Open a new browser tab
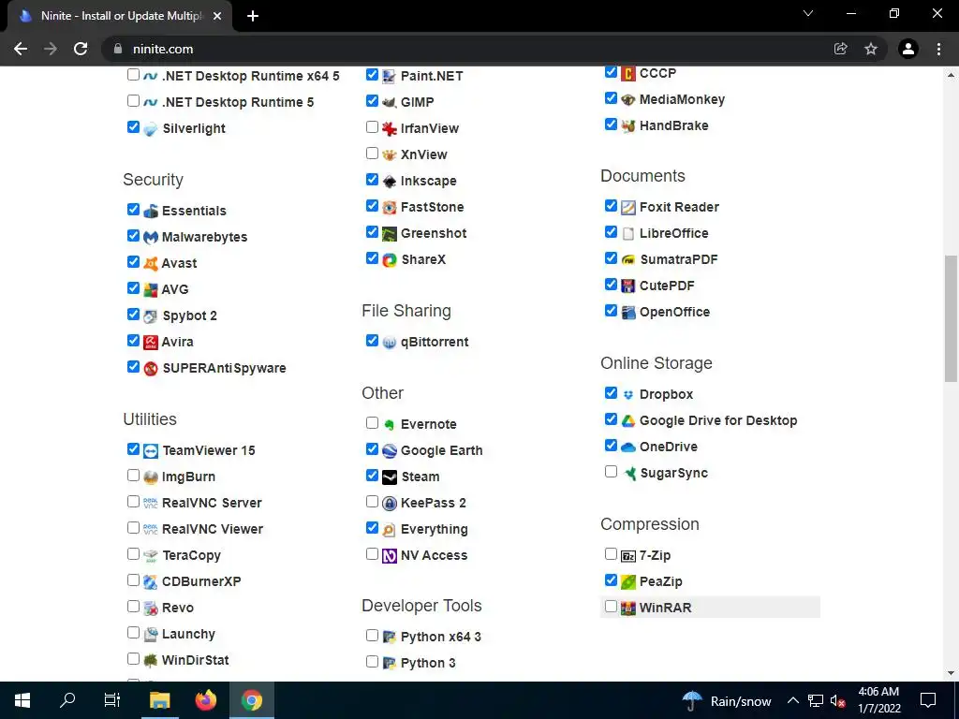Viewport: 959px width, 719px height. 253,16
